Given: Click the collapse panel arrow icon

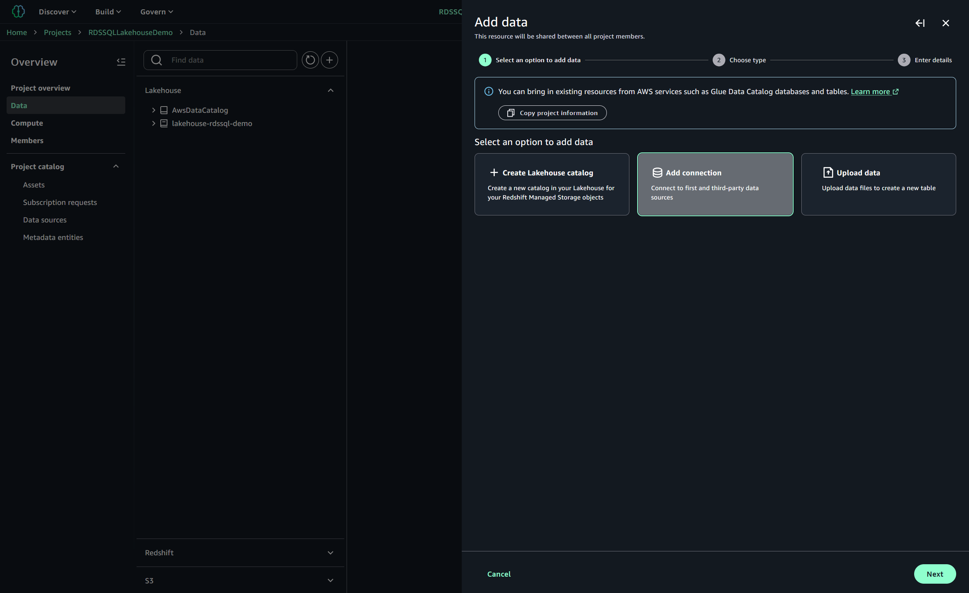Looking at the screenshot, I should click(x=920, y=23).
